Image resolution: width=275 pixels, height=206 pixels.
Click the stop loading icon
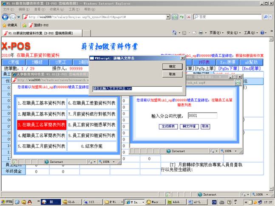click(189, 17)
